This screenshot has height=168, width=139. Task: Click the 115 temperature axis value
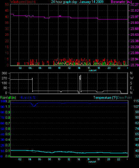point(136,101)
